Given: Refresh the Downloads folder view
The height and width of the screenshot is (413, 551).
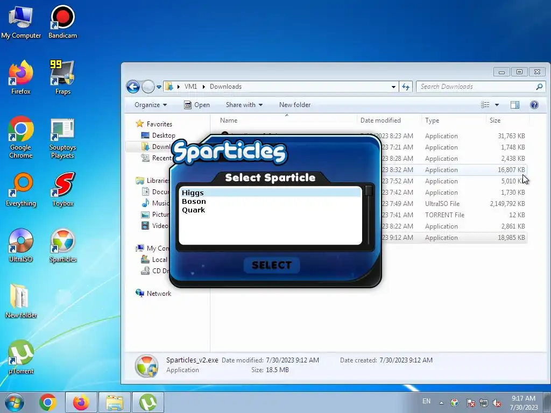Looking at the screenshot, I should coord(406,87).
